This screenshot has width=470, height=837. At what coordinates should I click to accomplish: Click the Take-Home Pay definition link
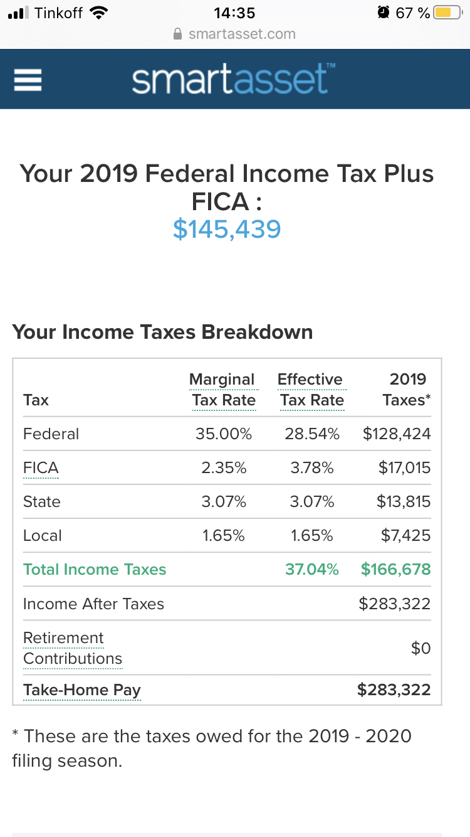[81, 690]
